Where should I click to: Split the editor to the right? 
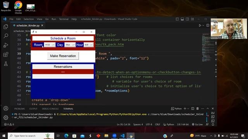208,25
